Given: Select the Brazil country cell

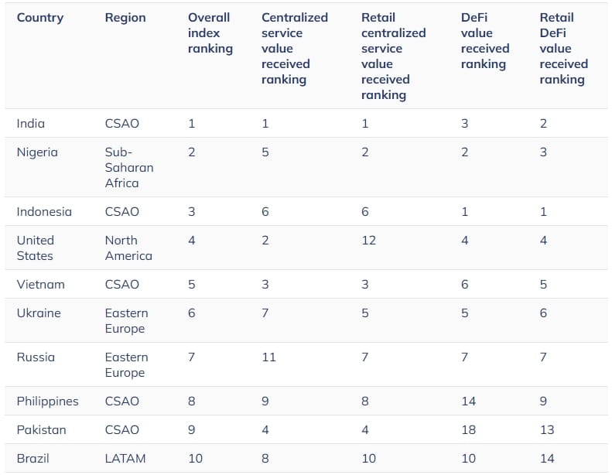Looking at the screenshot, I should 32,458.
